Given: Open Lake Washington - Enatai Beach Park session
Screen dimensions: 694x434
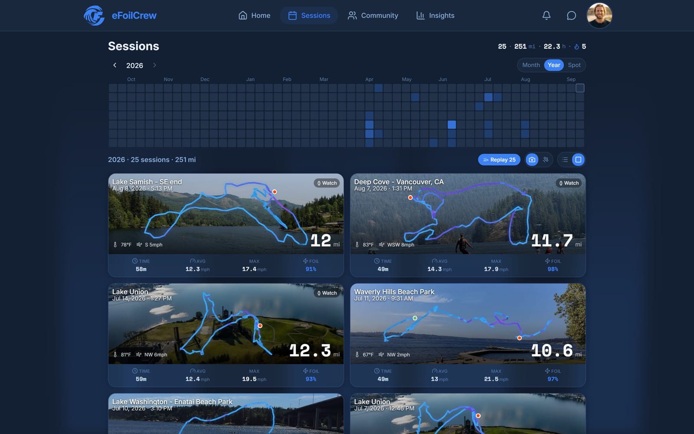Looking at the screenshot, I should point(172,402).
